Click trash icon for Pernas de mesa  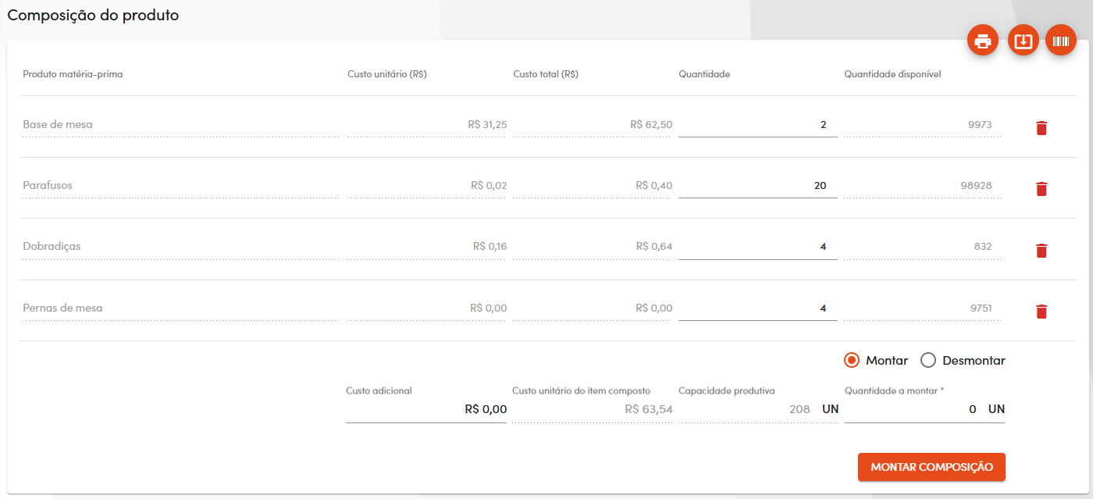[x=1041, y=312]
